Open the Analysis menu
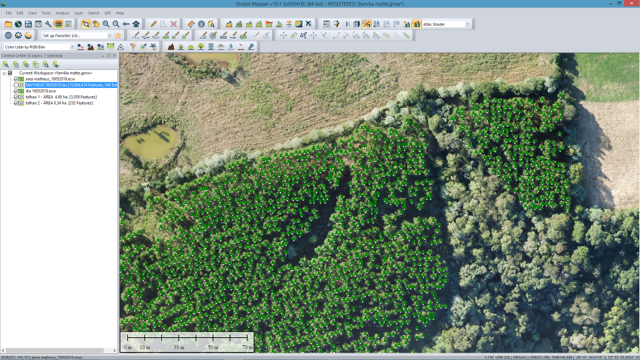This screenshot has height=360, width=640. point(62,13)
